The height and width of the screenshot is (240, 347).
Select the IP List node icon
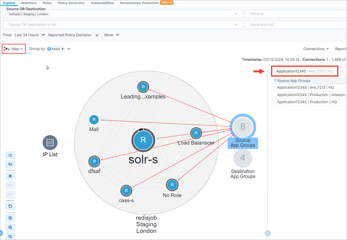50,143
